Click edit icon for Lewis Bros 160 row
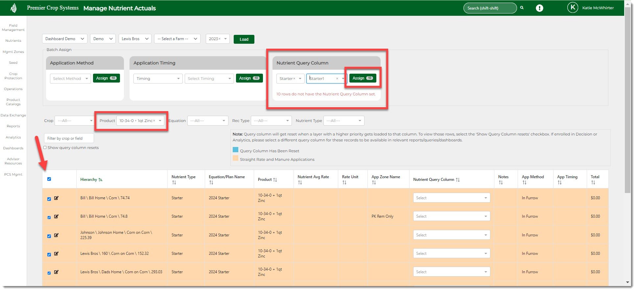This screenshot has height=291, width=636. [x=56, y=254]
